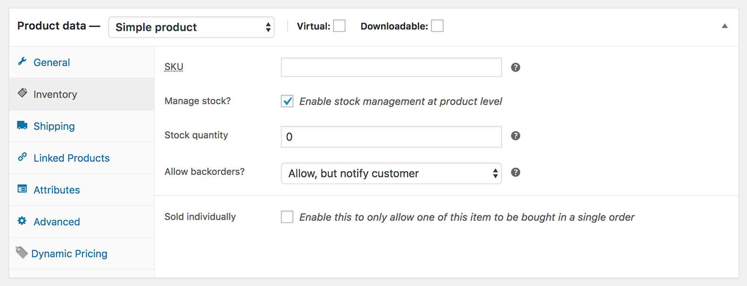Viewport: 747px width, 286px height.
Task: Select the Shipping truck icon
Action: coord(22,125)
